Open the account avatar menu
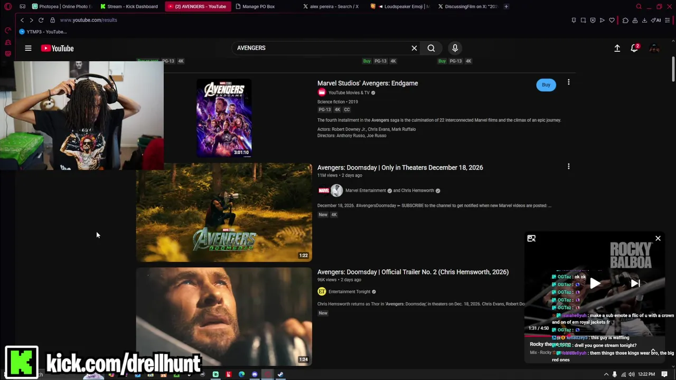 pos(654,48)
